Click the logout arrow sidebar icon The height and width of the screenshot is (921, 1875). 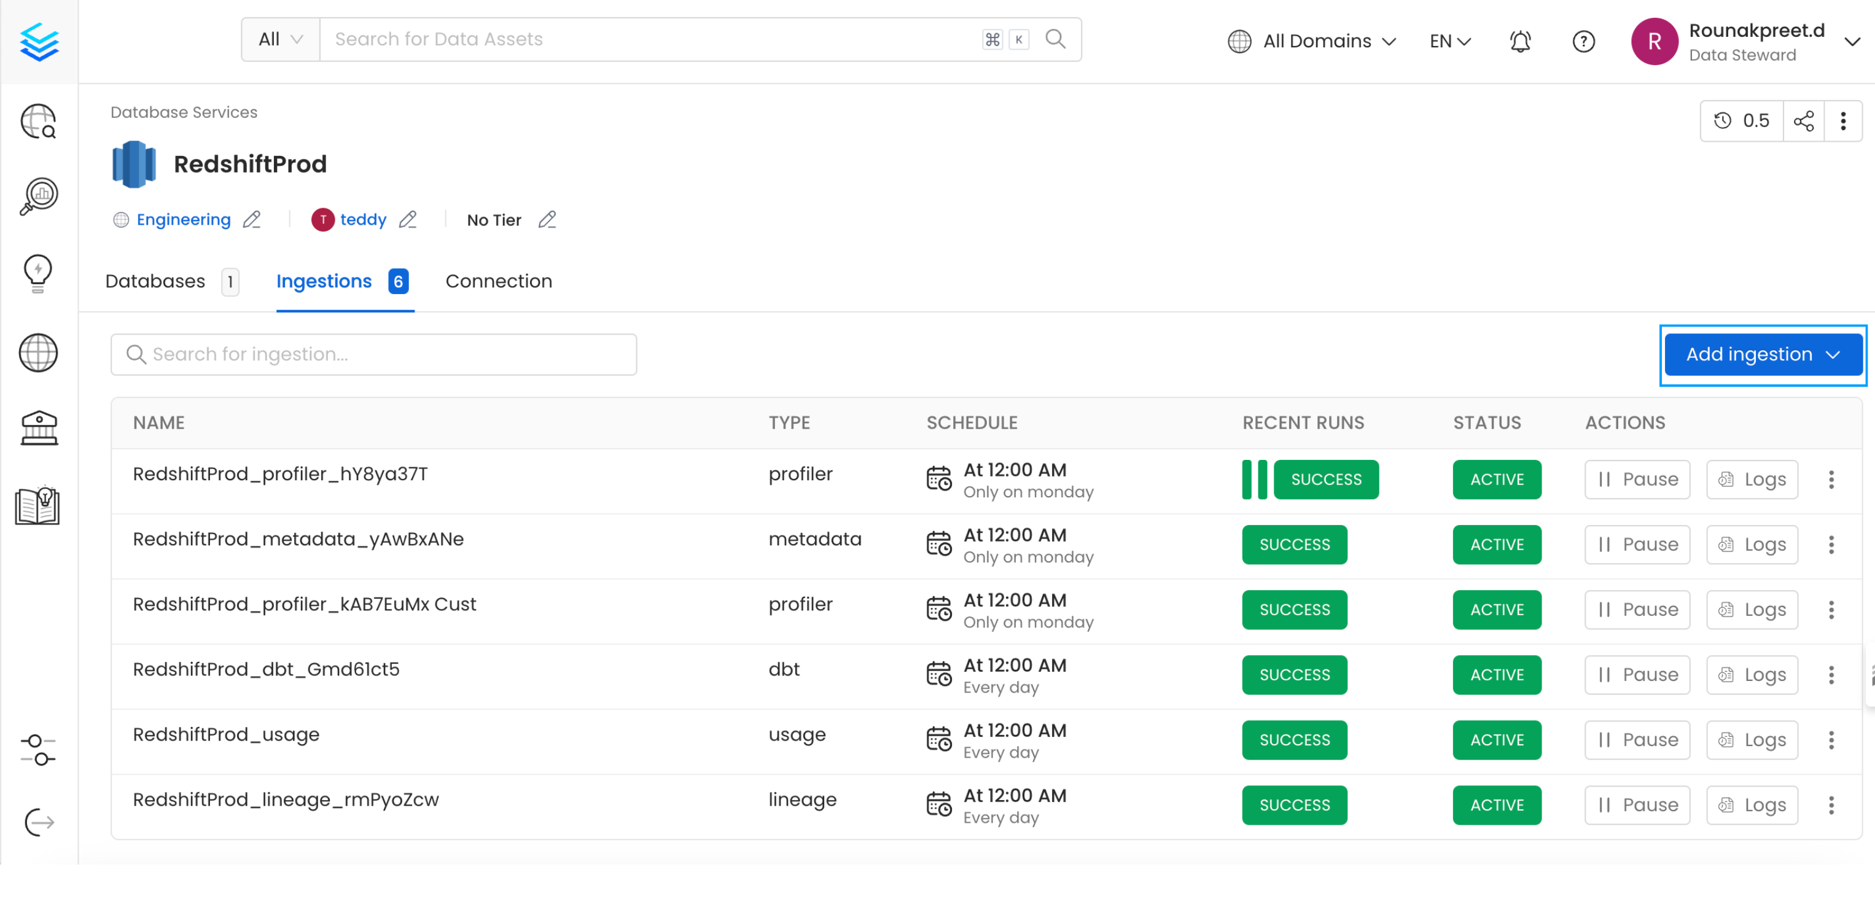tap(38, 822)
